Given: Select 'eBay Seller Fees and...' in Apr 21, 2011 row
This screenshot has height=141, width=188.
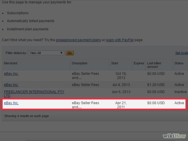Looking at the screenshot, I should coord(85,105).
